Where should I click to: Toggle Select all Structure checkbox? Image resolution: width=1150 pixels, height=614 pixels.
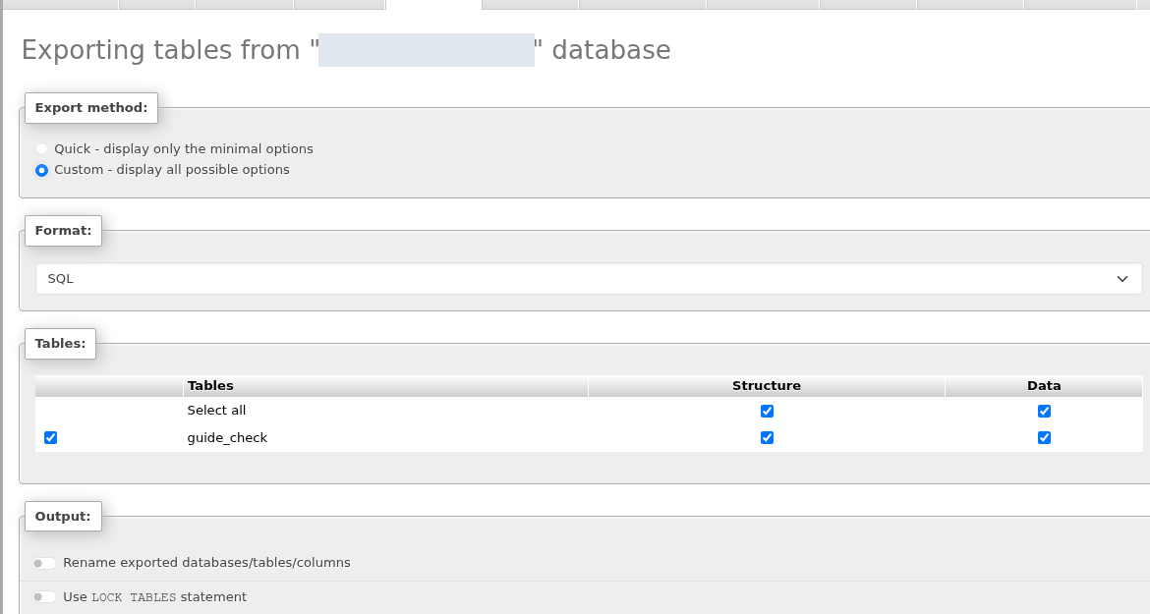767,411
